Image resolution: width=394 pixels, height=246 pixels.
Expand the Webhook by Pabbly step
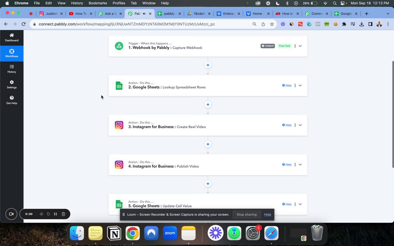[x=300, y=46]
